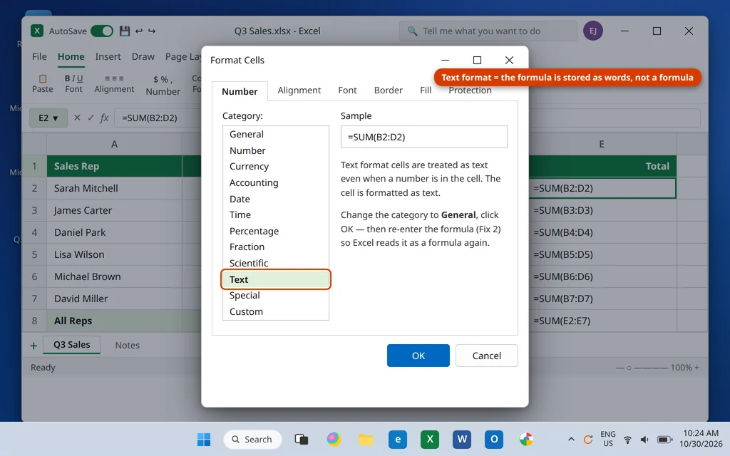Click the Save disk icon
The height and width of the screenshot is (456, 730).
click(x=124, y=31)
